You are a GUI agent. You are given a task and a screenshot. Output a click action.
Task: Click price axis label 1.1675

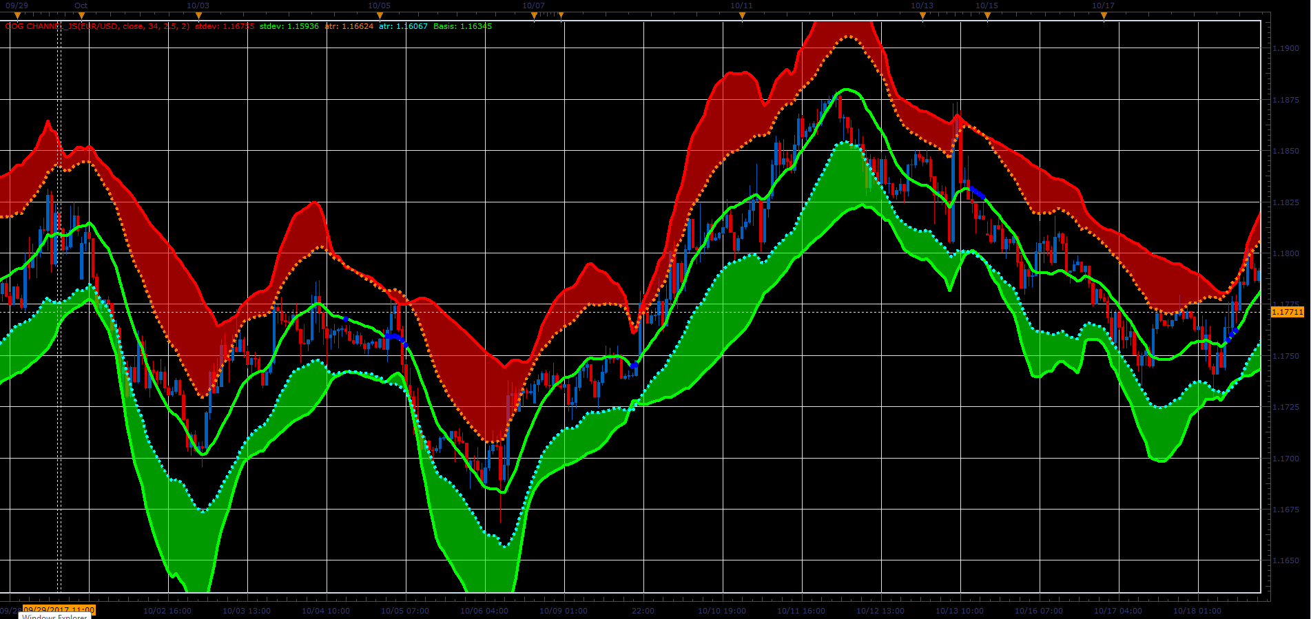[x=1286, y=510]
